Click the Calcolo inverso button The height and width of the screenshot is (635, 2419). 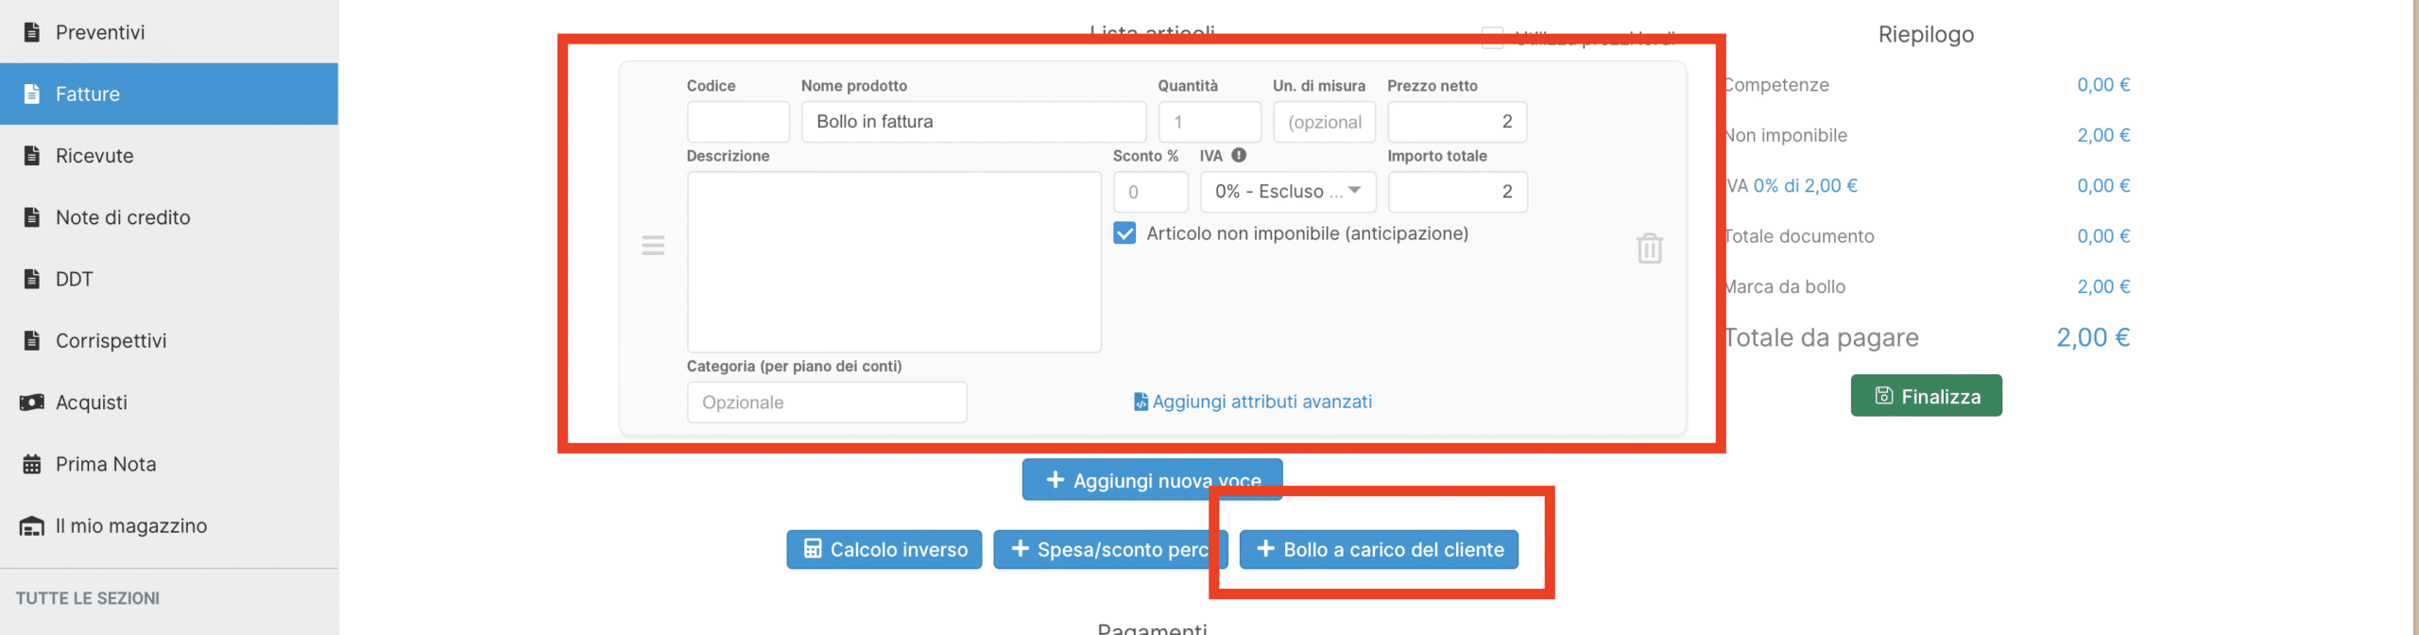tap(884, 550)
